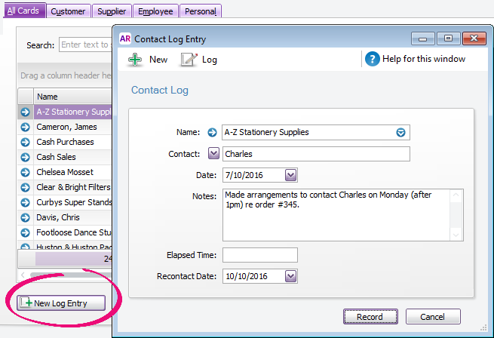Screen dimensions: 494x338
Task: Switch to the Personal tab
Action: [201, 11]
